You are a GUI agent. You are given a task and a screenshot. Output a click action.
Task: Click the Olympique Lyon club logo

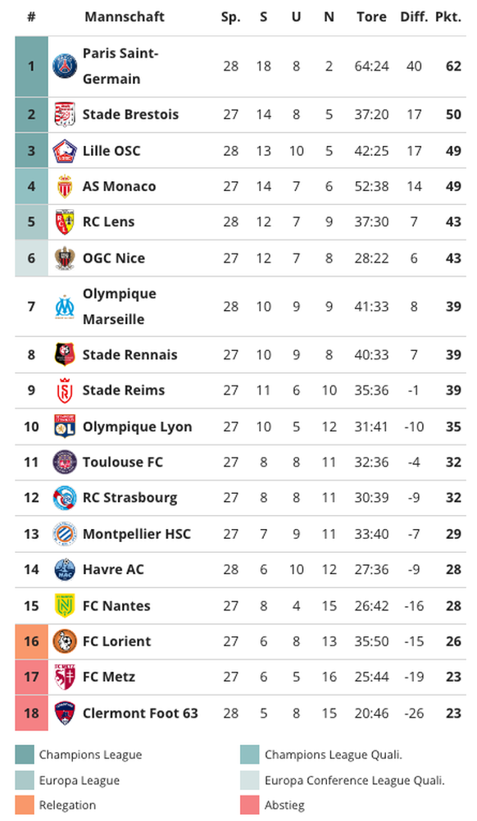pos(65,426)
